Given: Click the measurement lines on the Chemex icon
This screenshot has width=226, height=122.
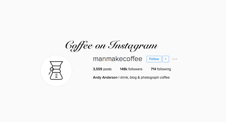Looking at the screenshot, I should click(x=56, y=76).
